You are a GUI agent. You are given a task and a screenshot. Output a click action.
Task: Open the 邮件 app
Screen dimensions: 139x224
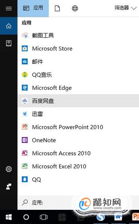click(x=78, y=62)
